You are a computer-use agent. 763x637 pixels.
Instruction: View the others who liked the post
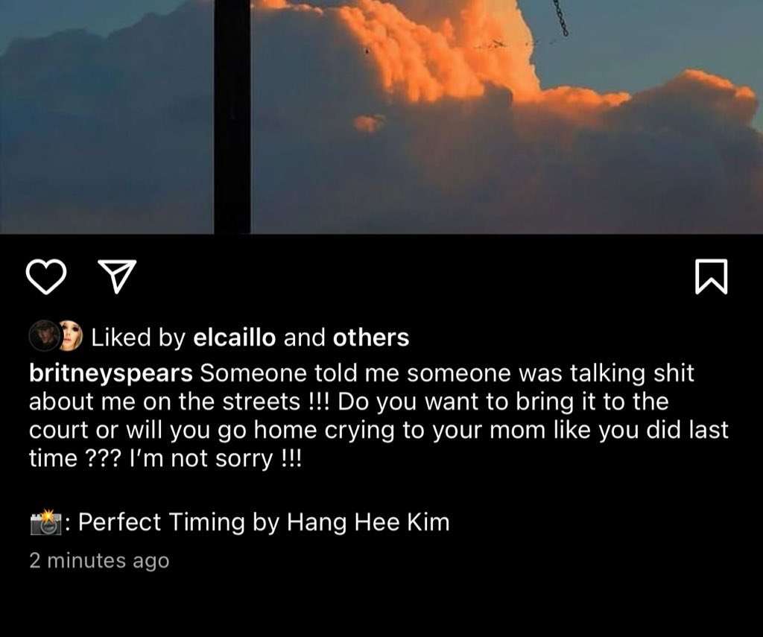pyautogui.click(x=371, y=337)
